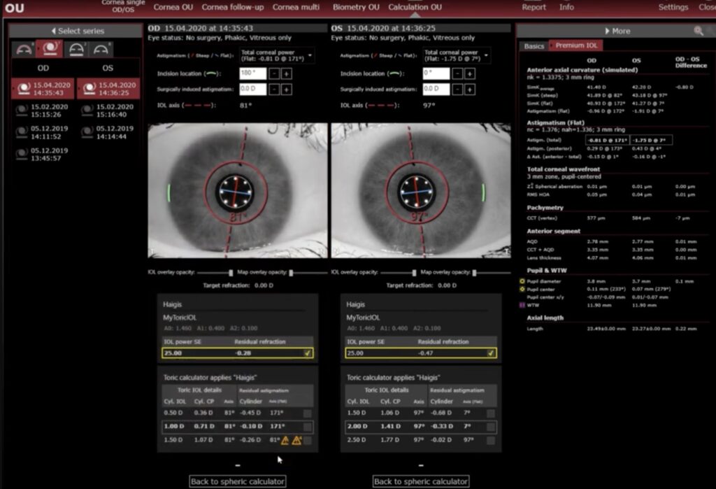Select the third series-type filter icon

tap(75, 50)
